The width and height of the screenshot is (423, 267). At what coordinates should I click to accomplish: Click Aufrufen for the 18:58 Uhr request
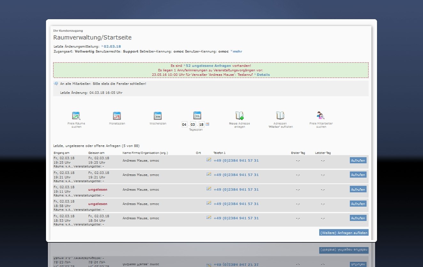pos(358,204)
